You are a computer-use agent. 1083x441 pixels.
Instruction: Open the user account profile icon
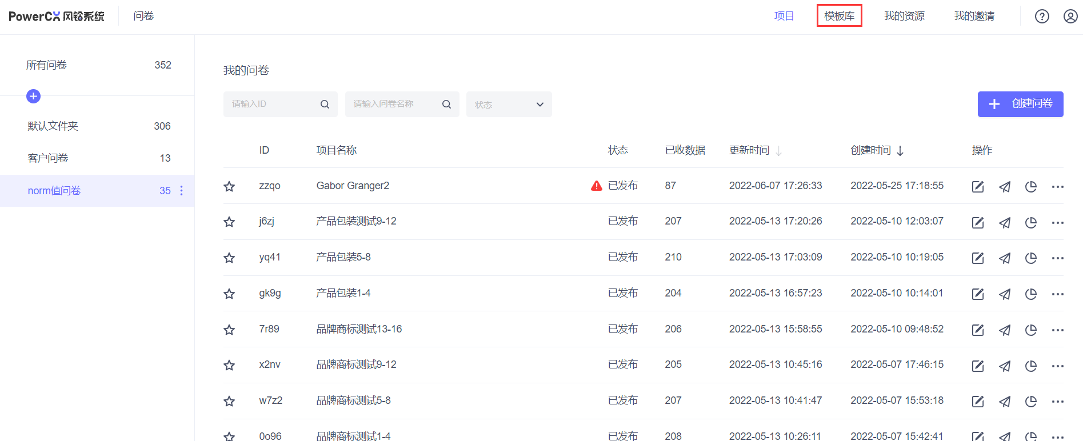point(1070,17)
